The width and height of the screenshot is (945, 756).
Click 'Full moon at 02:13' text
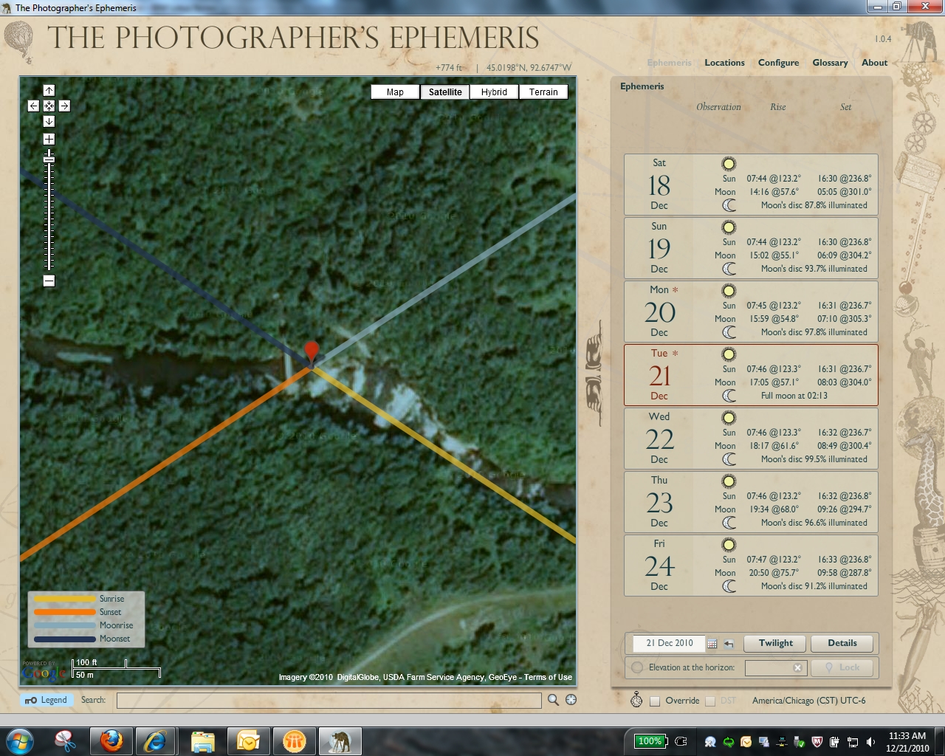click(794, 396)
